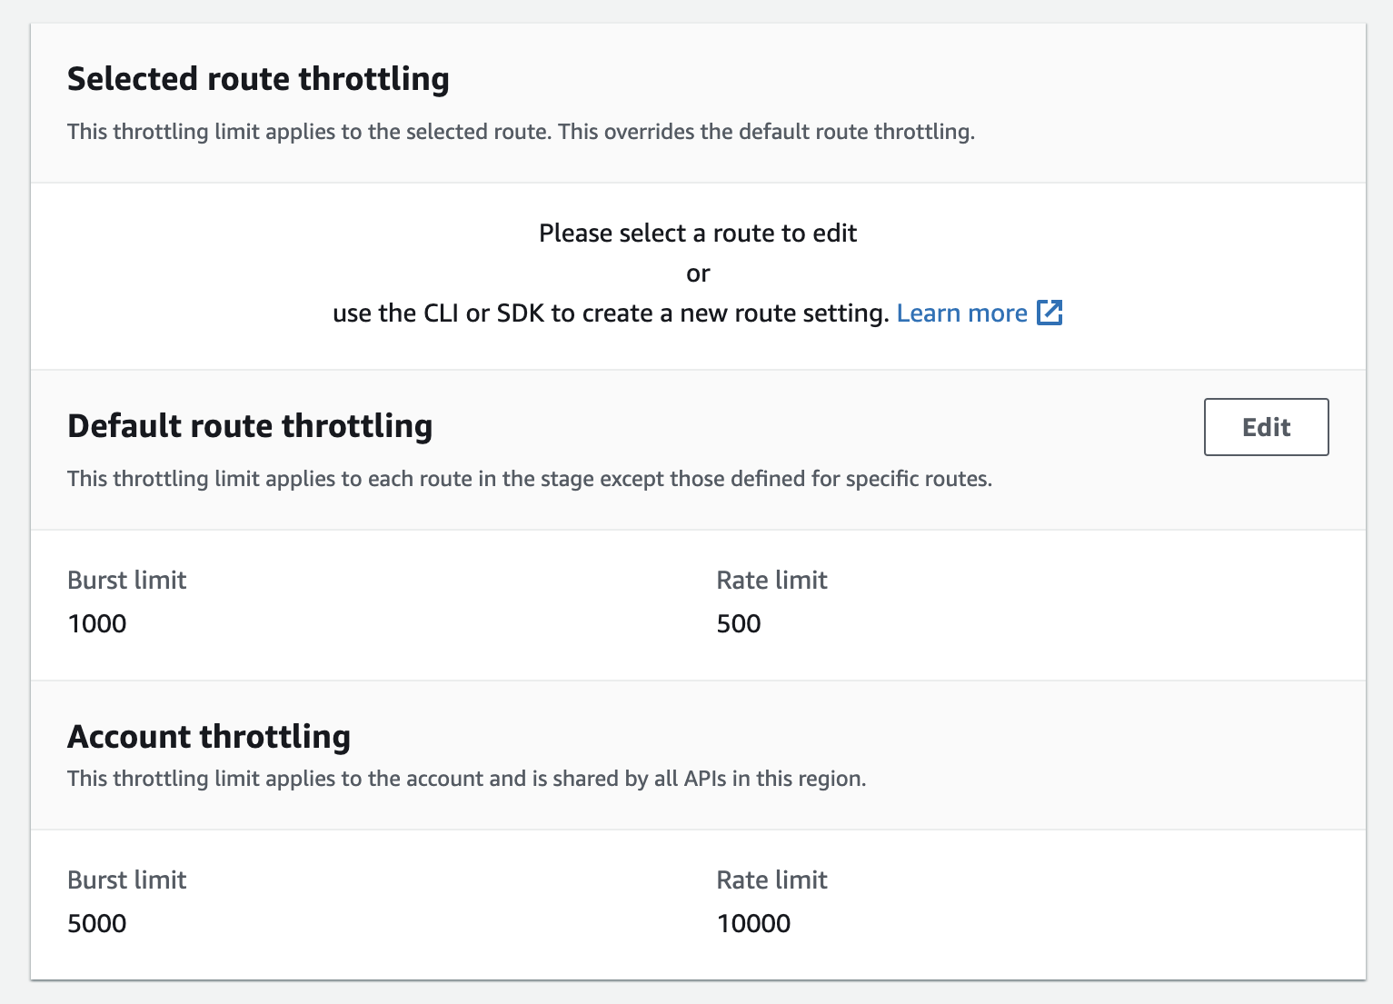Click the 'Please select a route to edit' message
The width and height of the screenshot is (1393, 1004).
[x=697, y=234]
